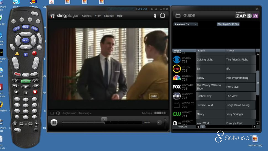Click the red record button on remote

35,92
